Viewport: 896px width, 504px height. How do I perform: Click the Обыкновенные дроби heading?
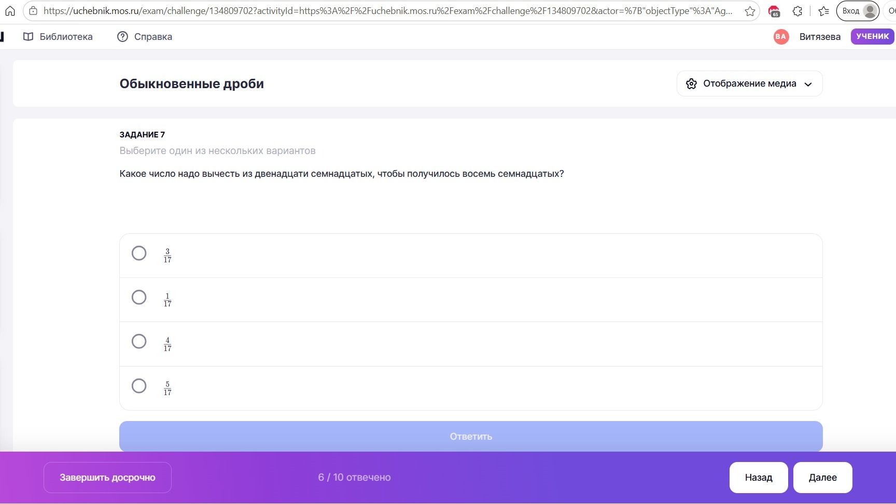tap(192, 84)
